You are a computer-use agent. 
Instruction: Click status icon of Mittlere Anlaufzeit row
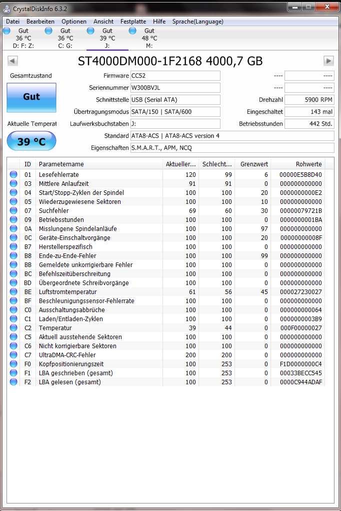tap(13, 183)
